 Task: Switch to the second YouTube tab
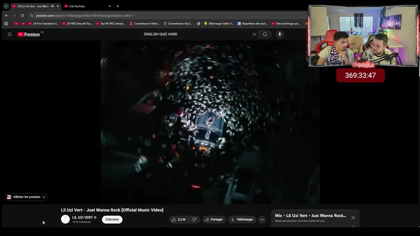point(87,6)
